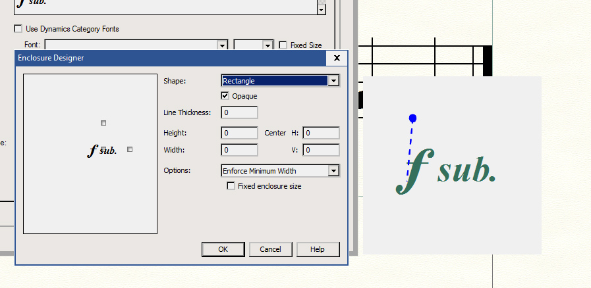Click the text box scrollbar down arrow
591x288 pixels.
coord(321,10)
